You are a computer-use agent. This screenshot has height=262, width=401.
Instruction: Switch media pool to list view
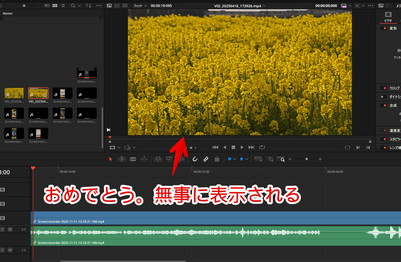coord(63,6)
